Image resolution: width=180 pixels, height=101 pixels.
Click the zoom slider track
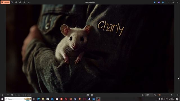coord(163,95)
